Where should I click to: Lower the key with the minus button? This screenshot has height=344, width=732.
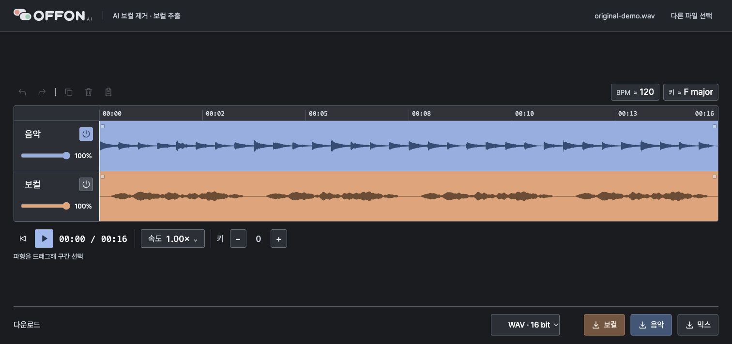238,239
